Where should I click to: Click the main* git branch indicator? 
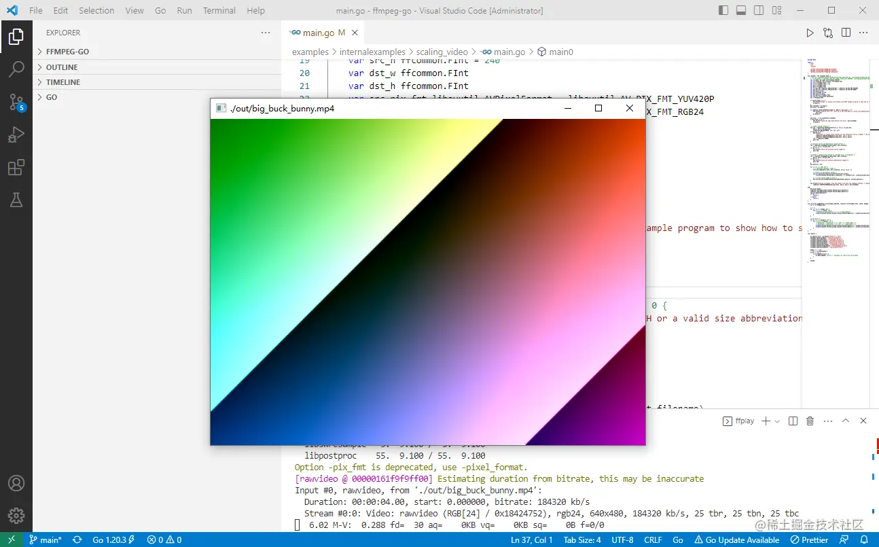pyautogui.click(x=46, y=540)
